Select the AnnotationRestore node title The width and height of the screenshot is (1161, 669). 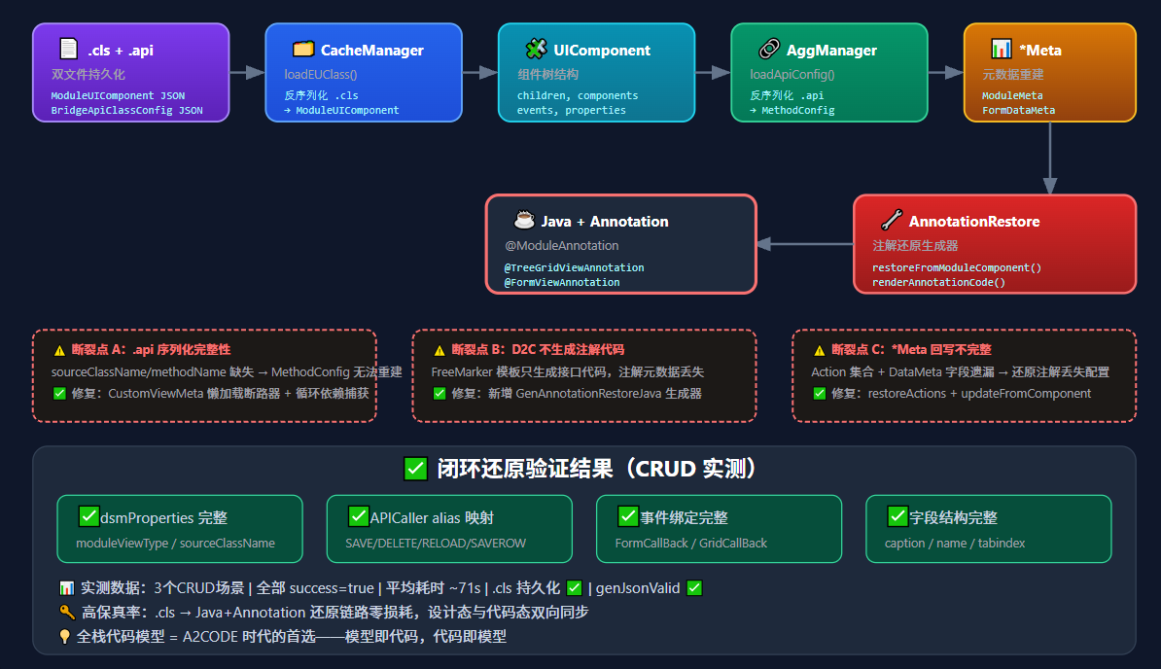coord(974,222)
